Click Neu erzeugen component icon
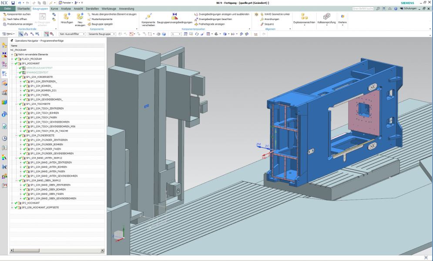The height and width of the screenshot is (261, 433). [x=80, y=16]
